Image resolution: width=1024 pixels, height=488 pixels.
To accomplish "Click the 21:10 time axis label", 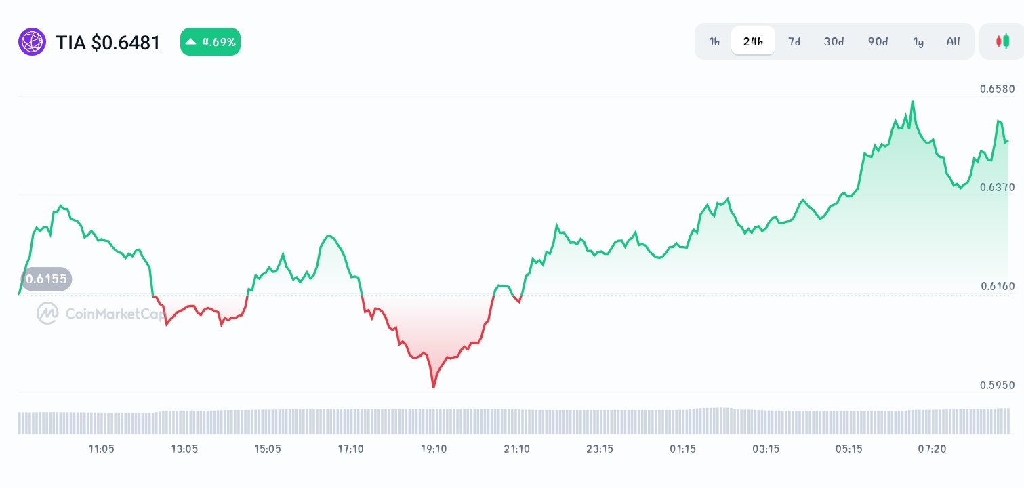I will pos(516,449).
